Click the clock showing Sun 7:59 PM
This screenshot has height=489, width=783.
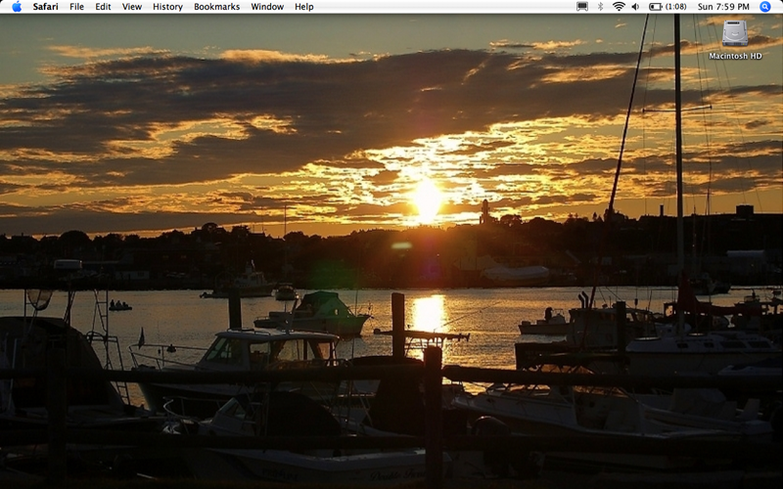click(723, 7)
